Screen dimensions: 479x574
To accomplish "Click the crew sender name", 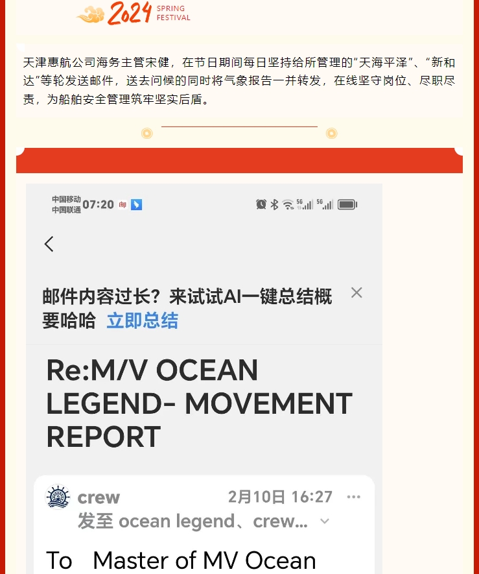I will (x=99, y=497).
